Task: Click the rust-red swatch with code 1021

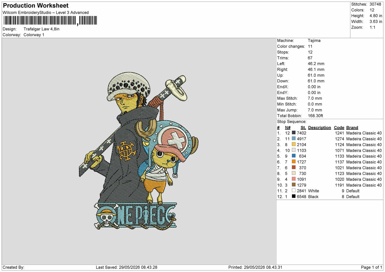Action: tap(294, 168)
